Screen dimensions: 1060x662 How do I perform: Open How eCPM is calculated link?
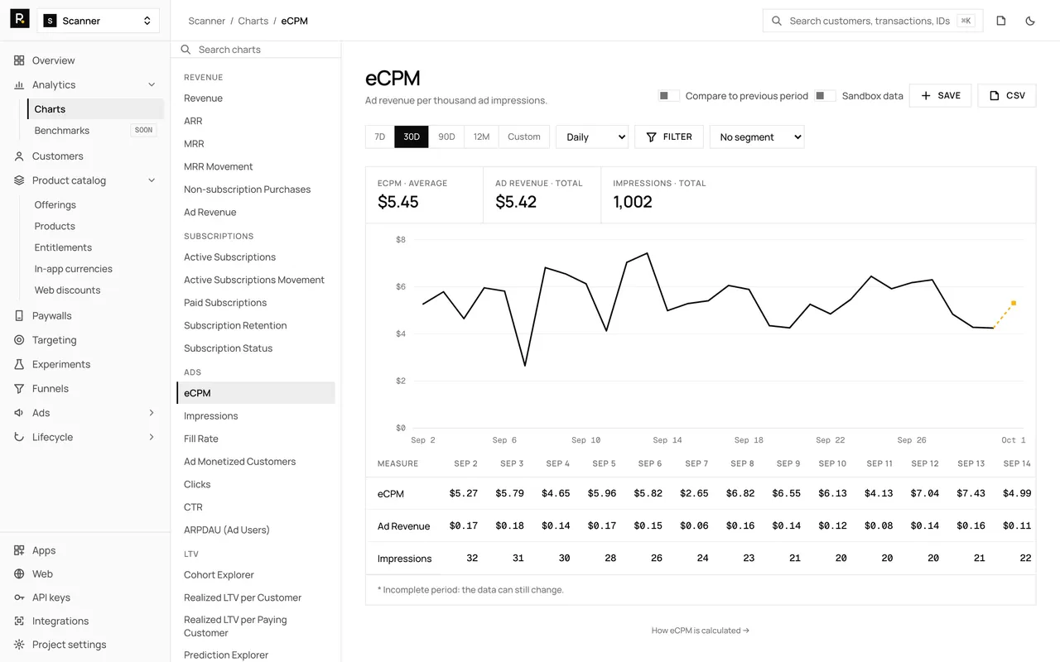(701, 631)
